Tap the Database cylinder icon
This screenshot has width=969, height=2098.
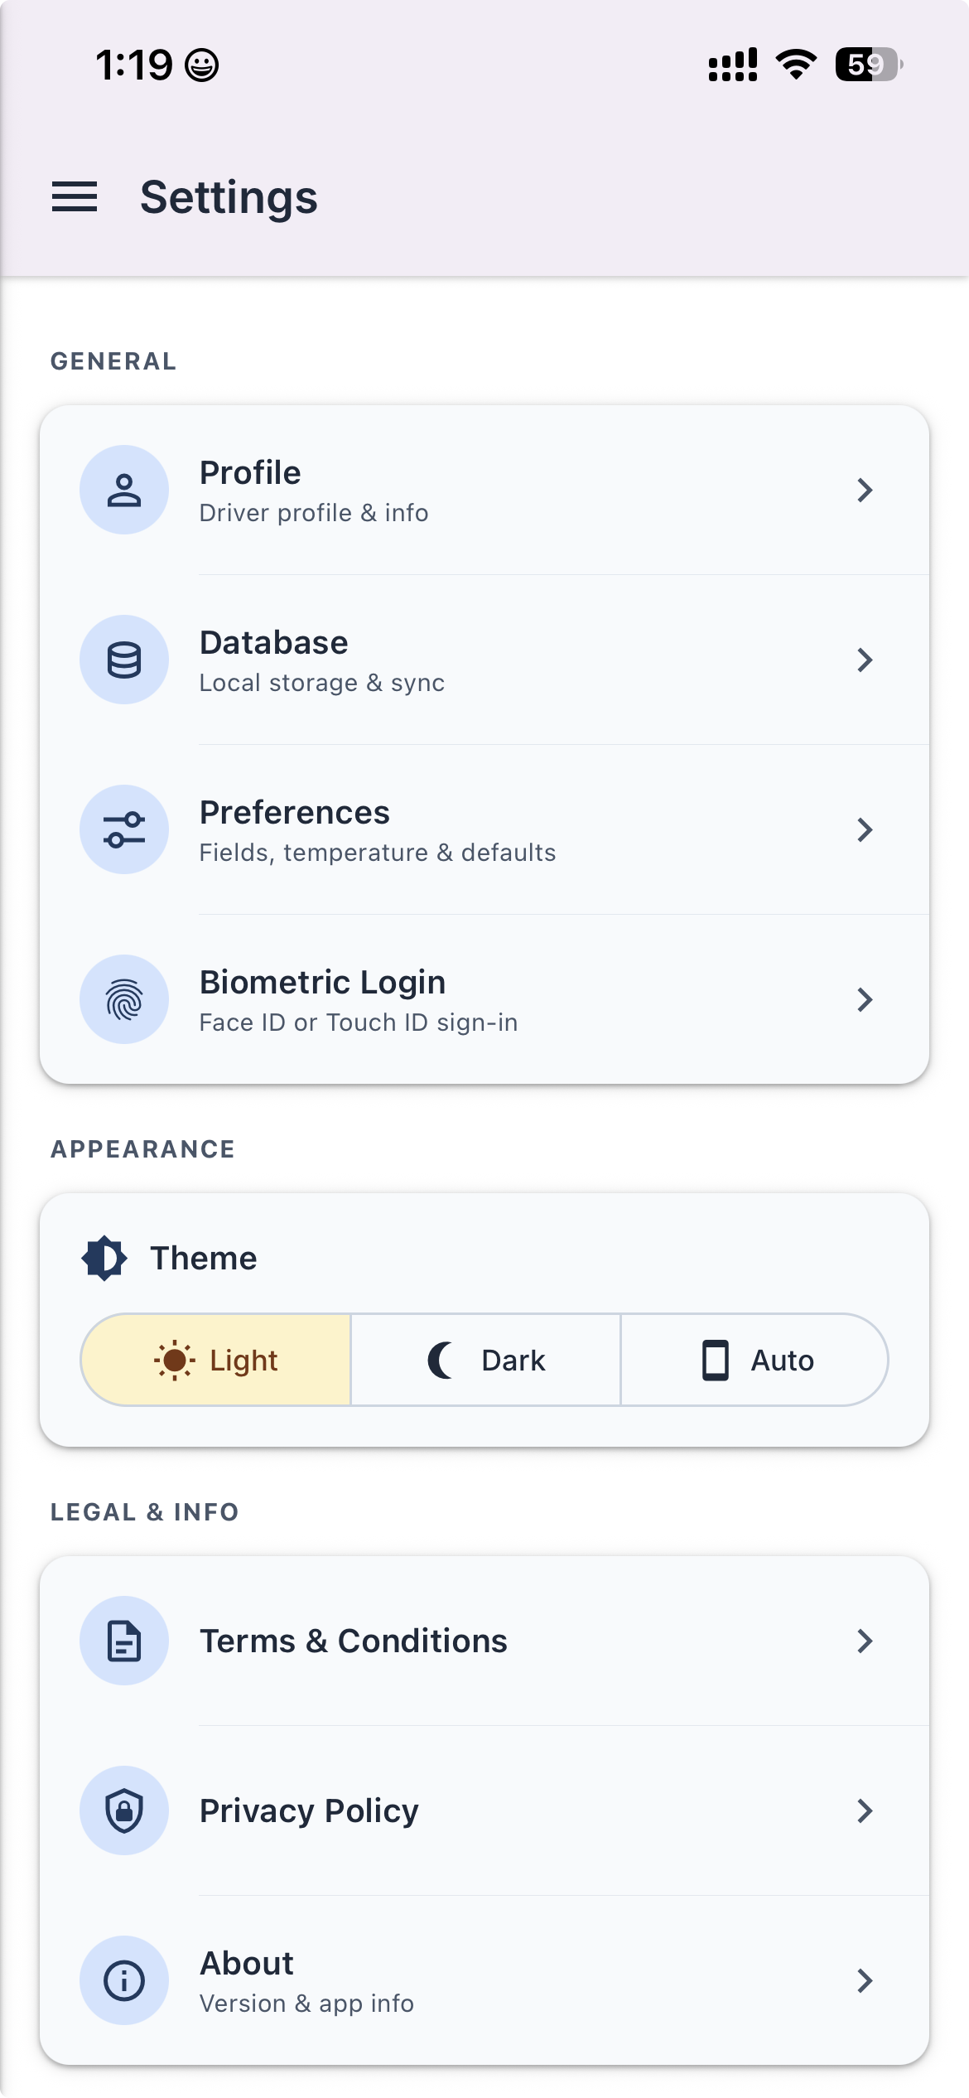(x=124, y=660)
